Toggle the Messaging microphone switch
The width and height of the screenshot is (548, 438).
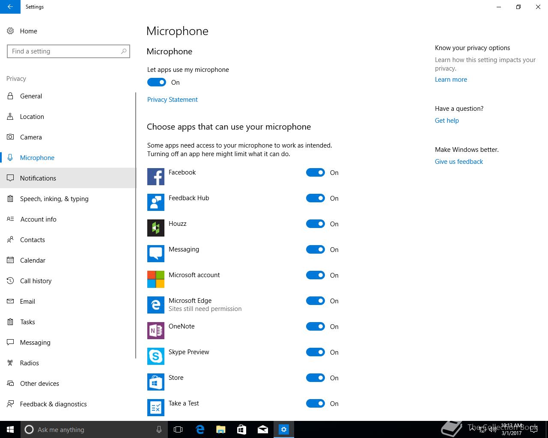coord(316,249)
